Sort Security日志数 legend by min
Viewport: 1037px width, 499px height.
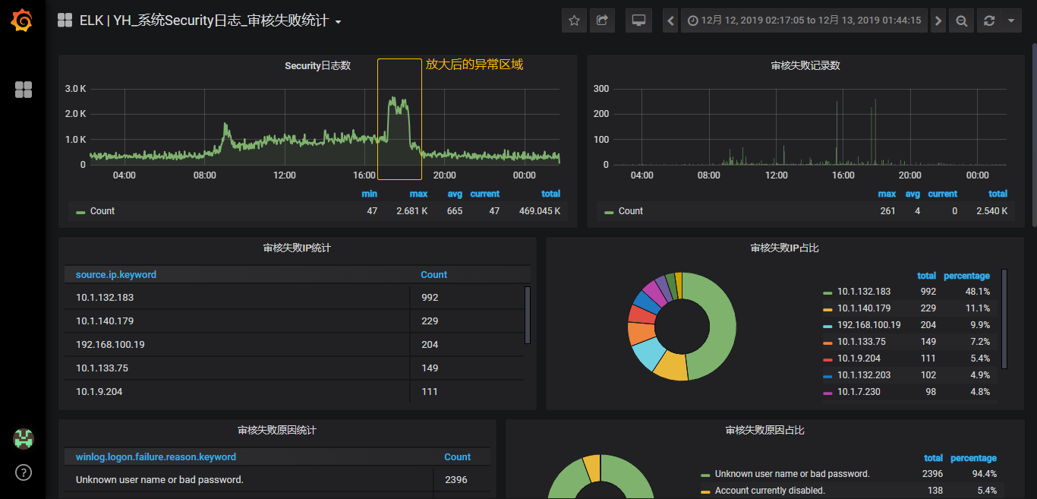pos(369,194)
